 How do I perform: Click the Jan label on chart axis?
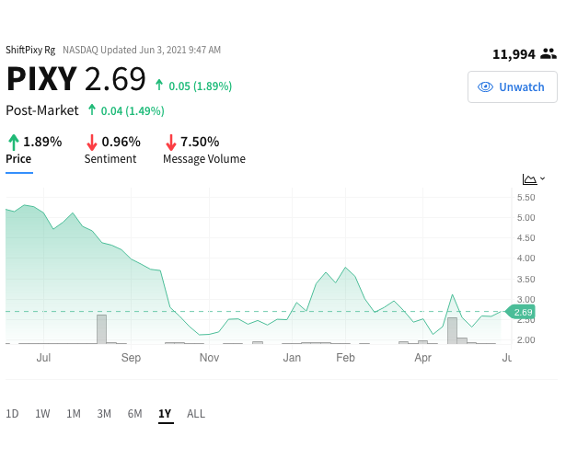coord(292,358)
